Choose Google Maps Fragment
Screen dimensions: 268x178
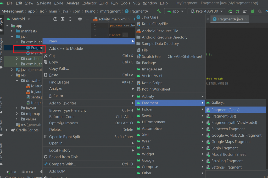235,142
